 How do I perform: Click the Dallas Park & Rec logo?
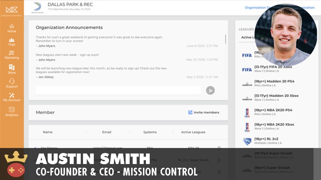[x=37, y=7]
